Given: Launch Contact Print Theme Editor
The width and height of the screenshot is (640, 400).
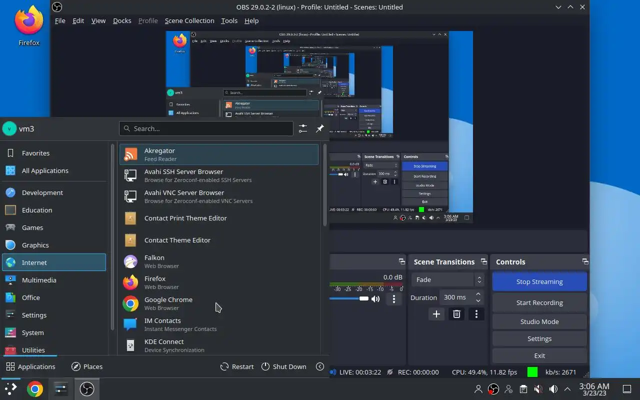Looking at the screenshot, I should [219, 218].
